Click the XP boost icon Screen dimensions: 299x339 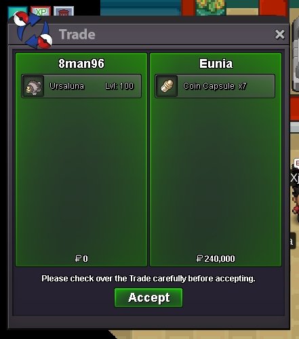[41, 12]
